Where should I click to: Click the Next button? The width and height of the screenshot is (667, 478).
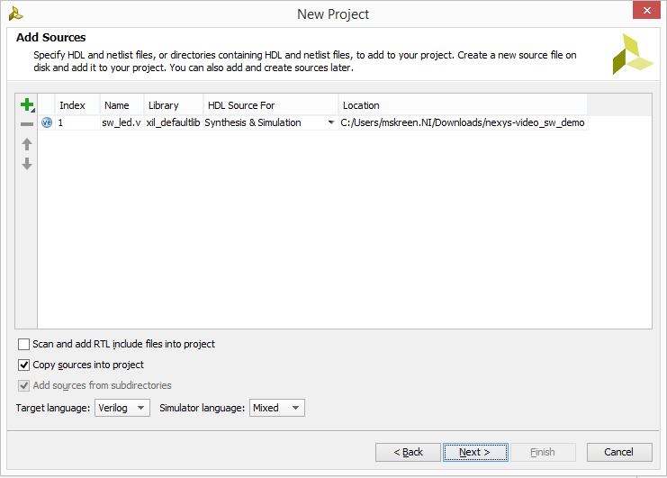point(474,452)
